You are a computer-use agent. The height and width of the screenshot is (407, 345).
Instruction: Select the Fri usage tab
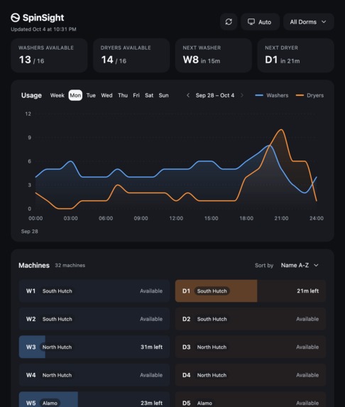(136, 95)
